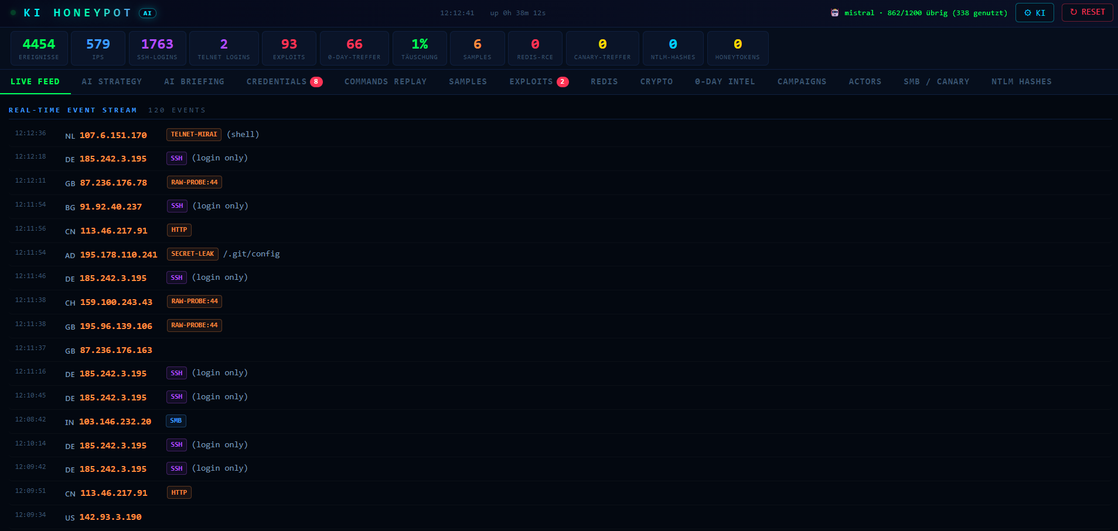Click the 2 Telnet Logins stat card
1118x531 pixels.
click(x=224, y=48)
